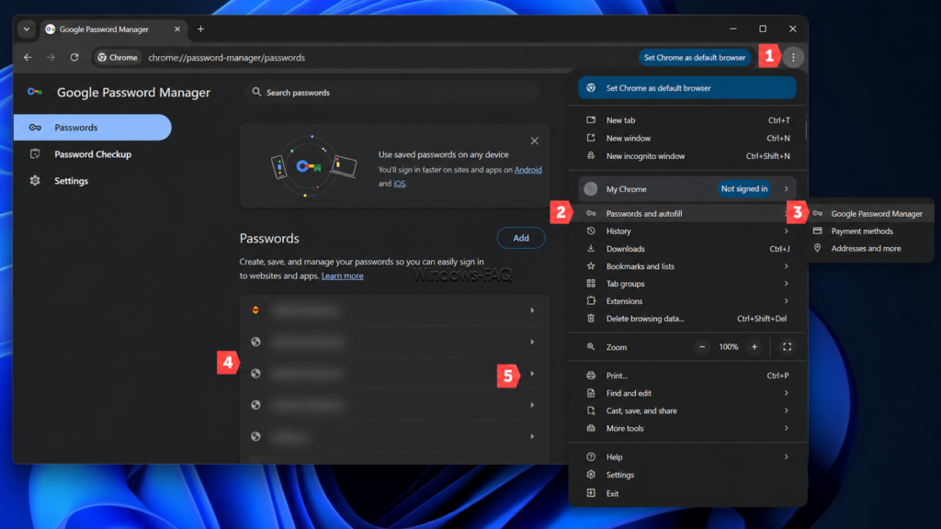Go back using the browser back arrow
The height and width of the screenshot is (529, 941).
pos(28,58)
